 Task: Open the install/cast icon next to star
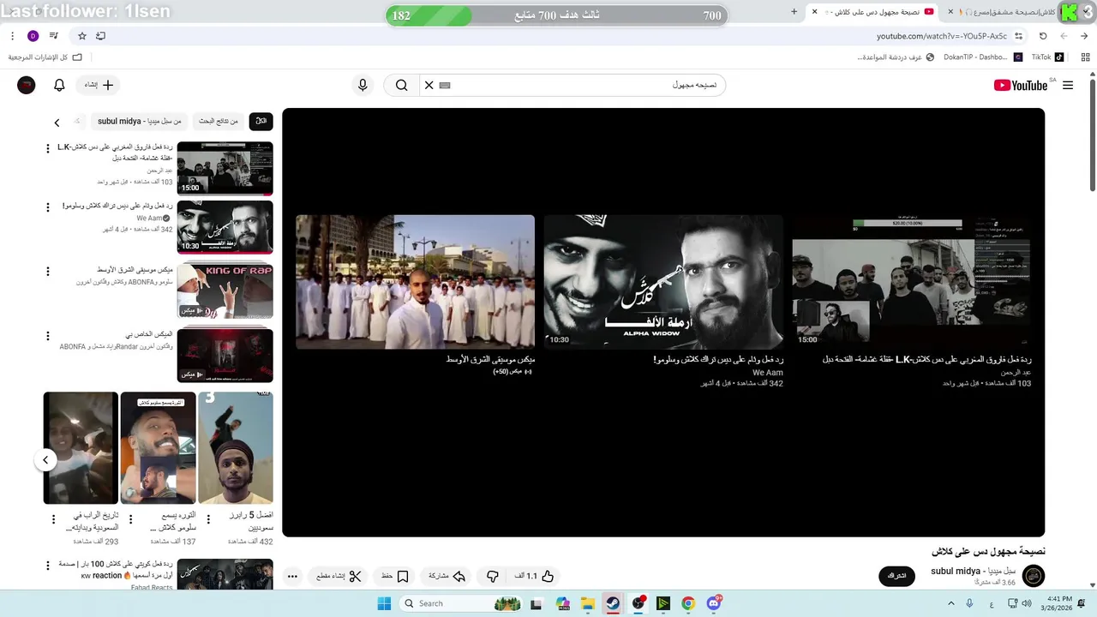pyautogui.click(x=101, y=36)
